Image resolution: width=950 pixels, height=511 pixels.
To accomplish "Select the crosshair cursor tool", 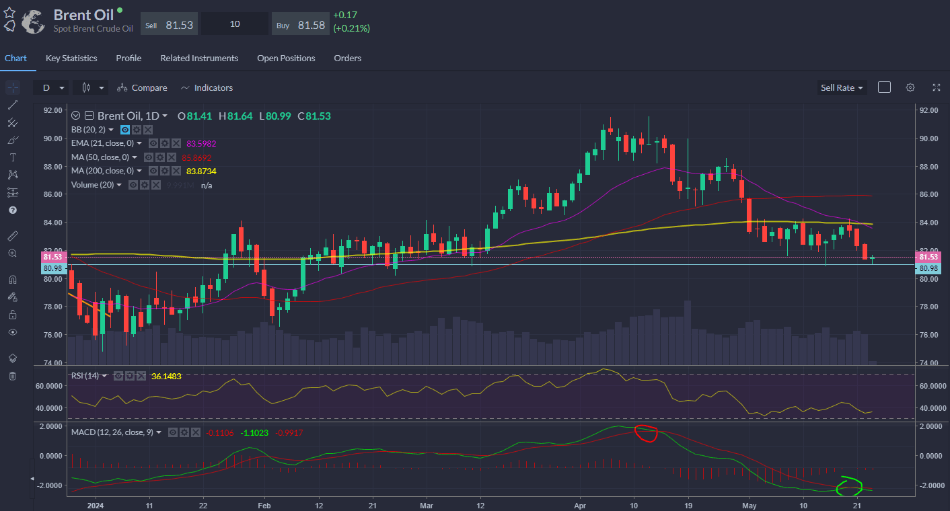I will click(12, 87).
